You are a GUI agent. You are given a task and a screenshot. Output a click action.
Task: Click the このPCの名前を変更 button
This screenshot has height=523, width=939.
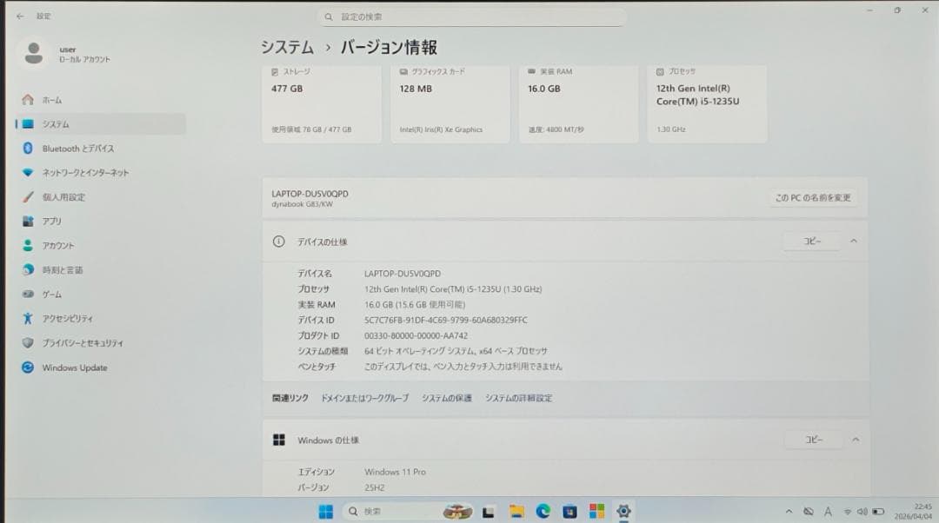click(810, 198)
